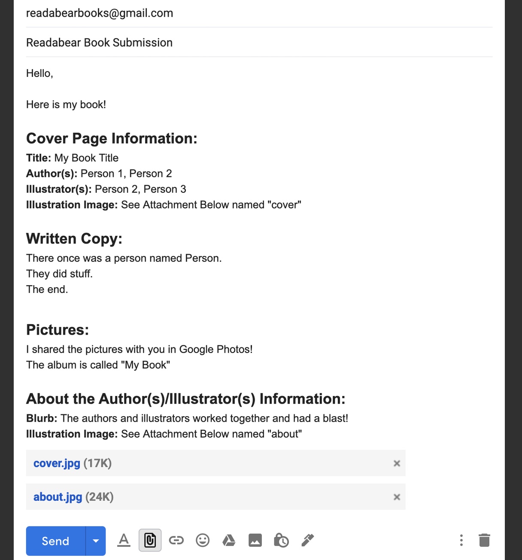Open the more options three-dot menu
The image size is (522, 560).
point(461,540)
